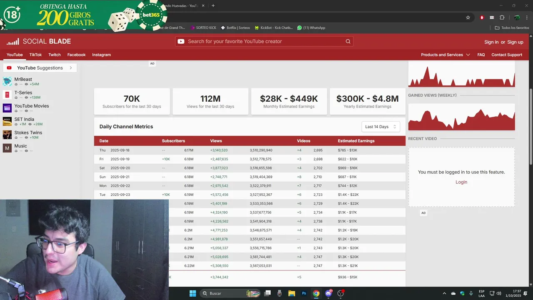
Task: Click the YouTube icon in the search box
Action: [181, 41]
